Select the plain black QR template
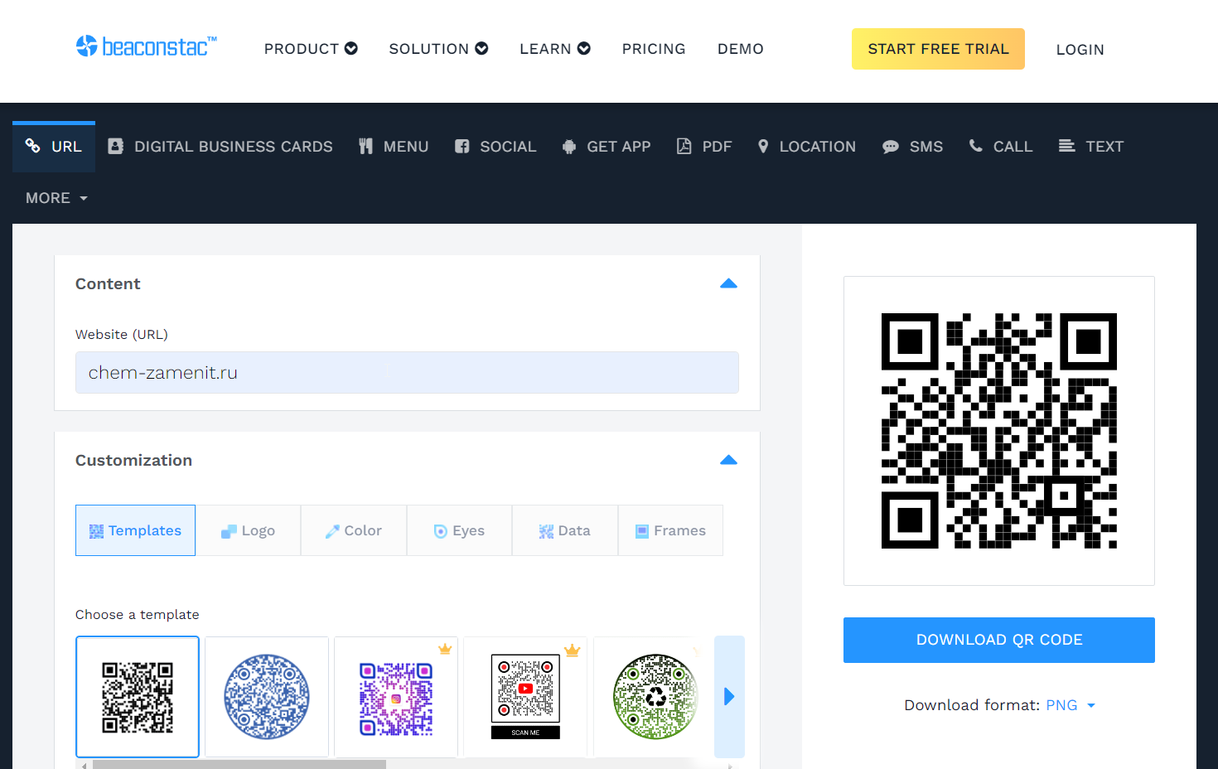Image resolution: width=1218 pixels, height=769 pixels. (138, 697)
